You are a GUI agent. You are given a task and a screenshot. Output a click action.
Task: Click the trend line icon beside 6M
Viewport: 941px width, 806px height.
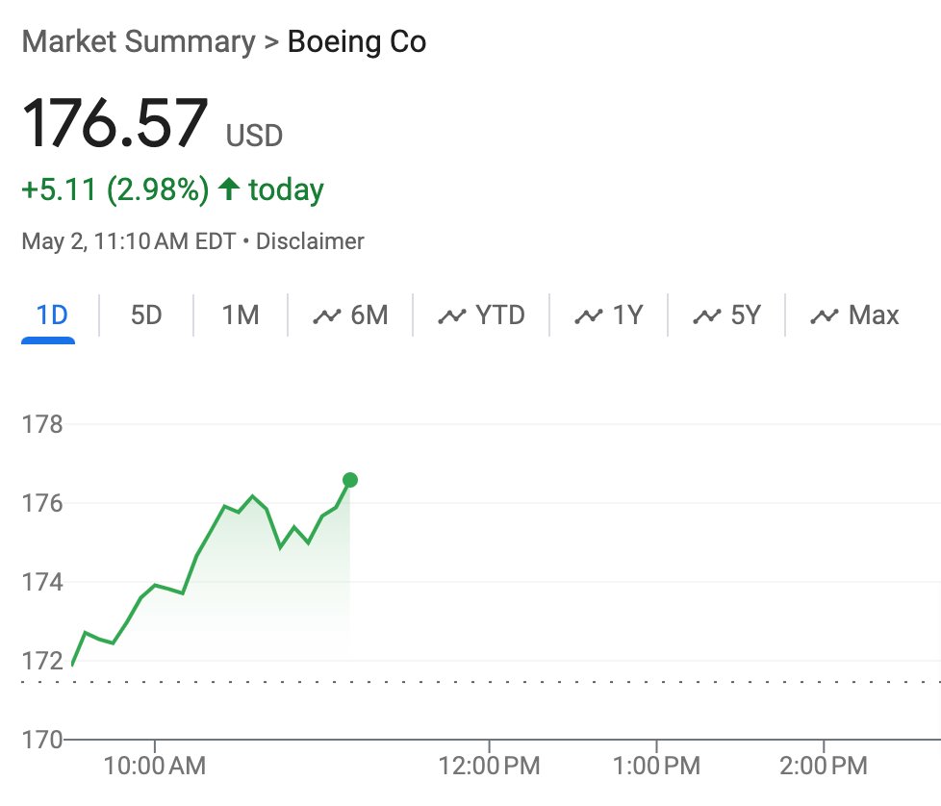(328, 315)
